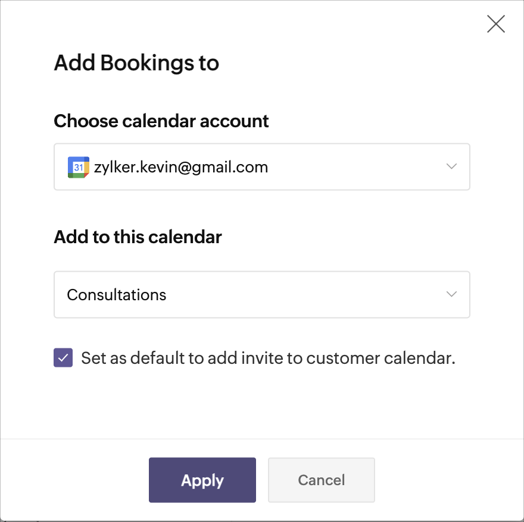Expand the Consultations dropdown arrow

(451, 294)
